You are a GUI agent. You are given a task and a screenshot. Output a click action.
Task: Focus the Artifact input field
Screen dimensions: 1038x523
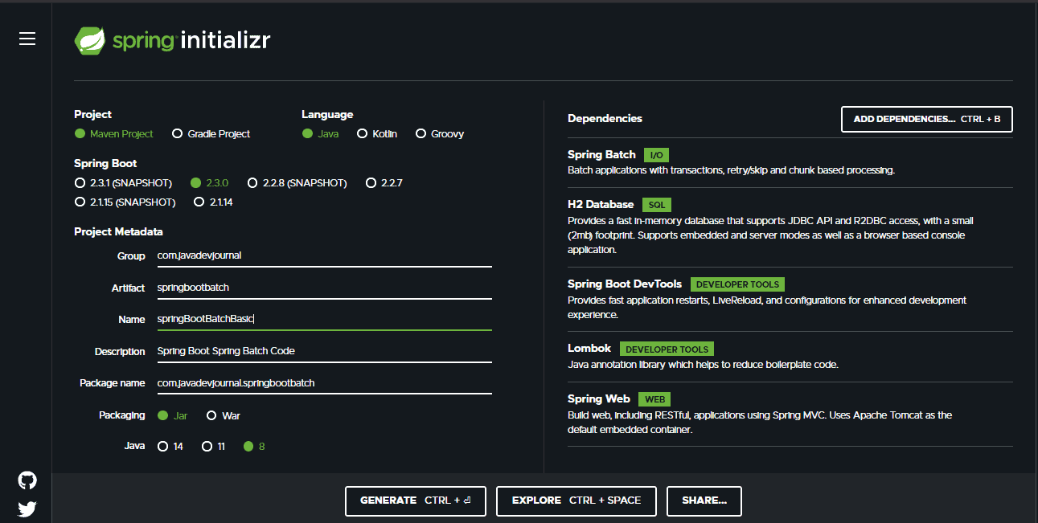324,288
